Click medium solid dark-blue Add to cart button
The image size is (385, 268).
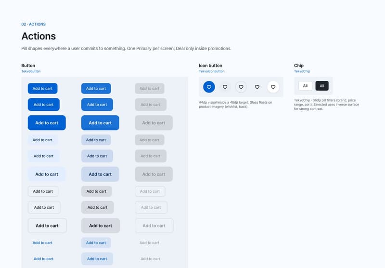point(43,105)
